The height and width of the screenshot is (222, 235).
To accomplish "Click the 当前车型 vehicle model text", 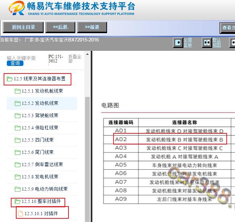I will (x=49, y=40).
